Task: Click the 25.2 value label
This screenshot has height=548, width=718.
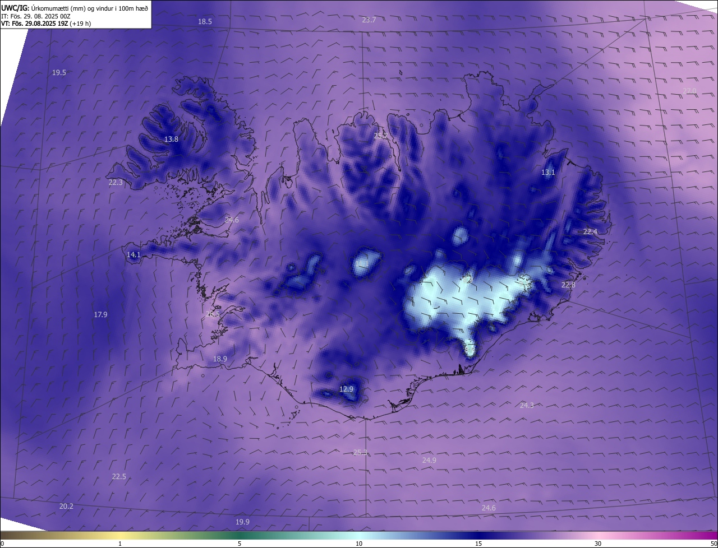Action: tap(380, 136)
